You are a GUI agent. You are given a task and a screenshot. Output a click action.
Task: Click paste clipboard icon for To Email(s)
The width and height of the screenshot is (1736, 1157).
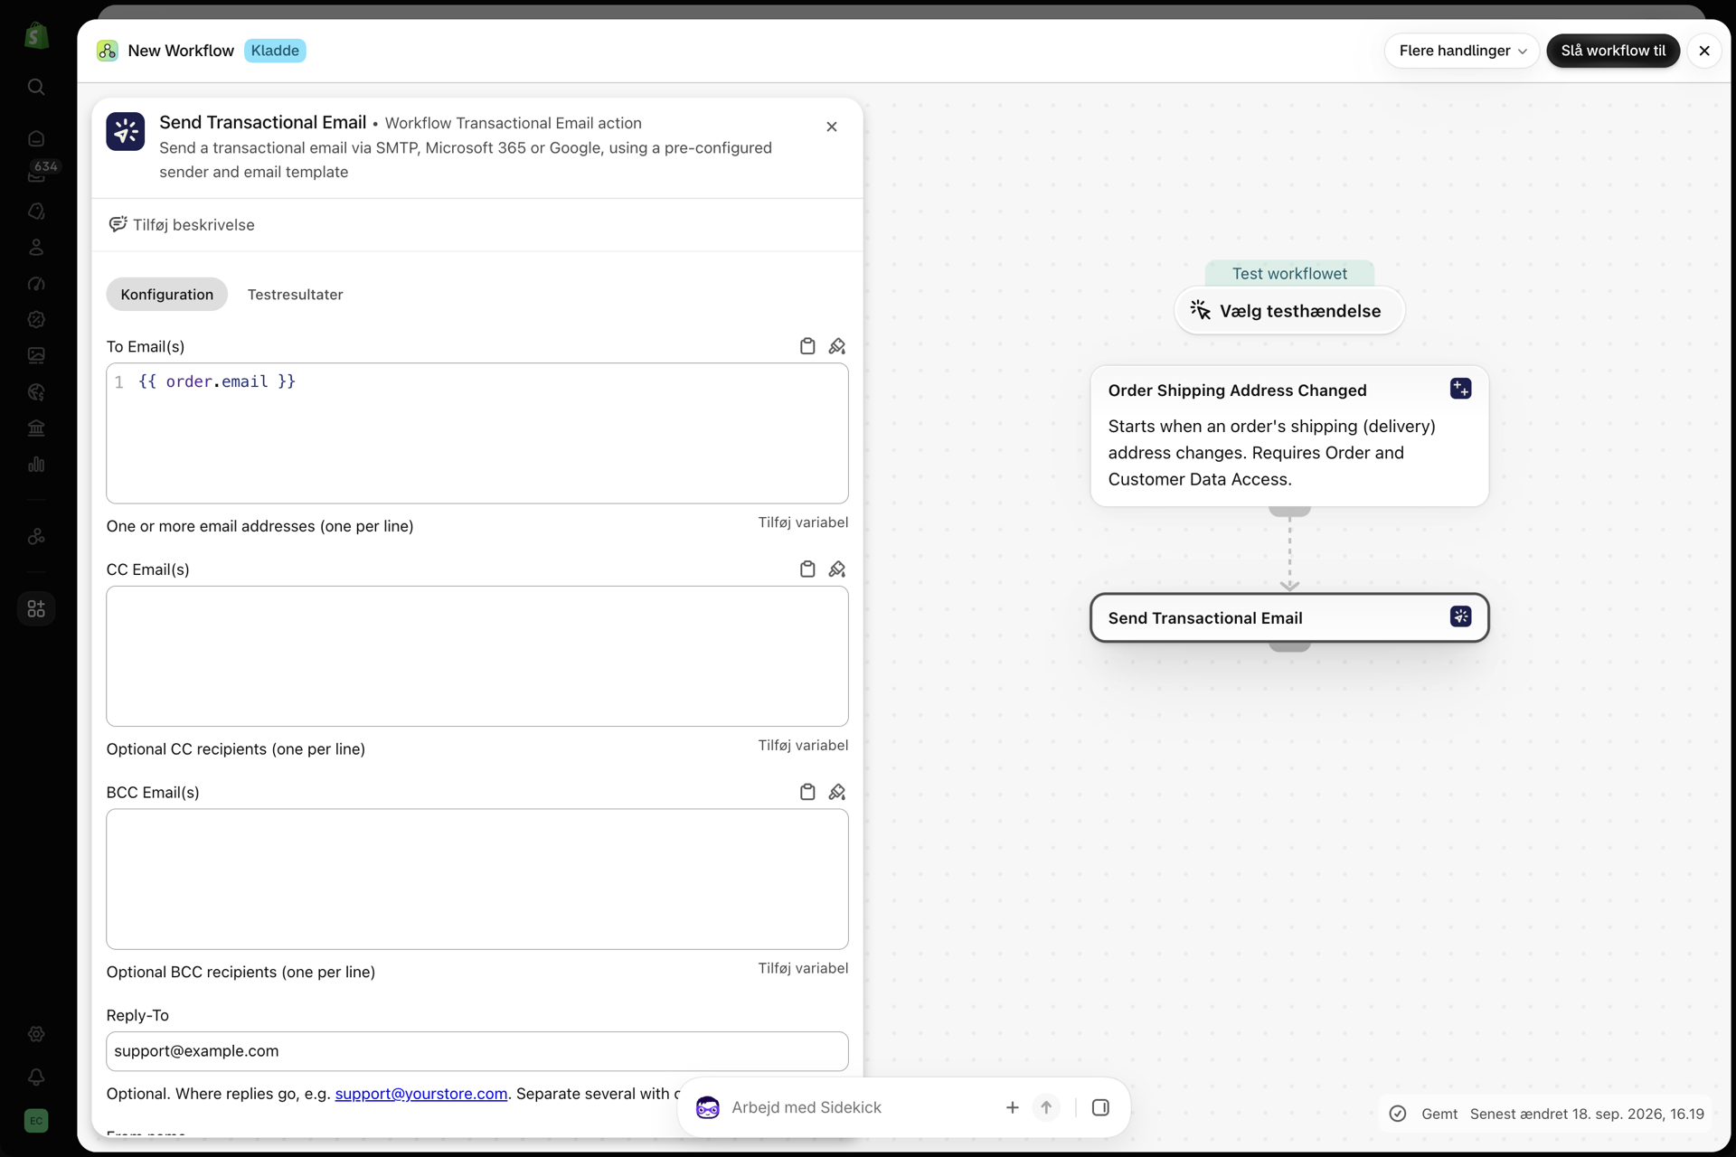(807, 346)
